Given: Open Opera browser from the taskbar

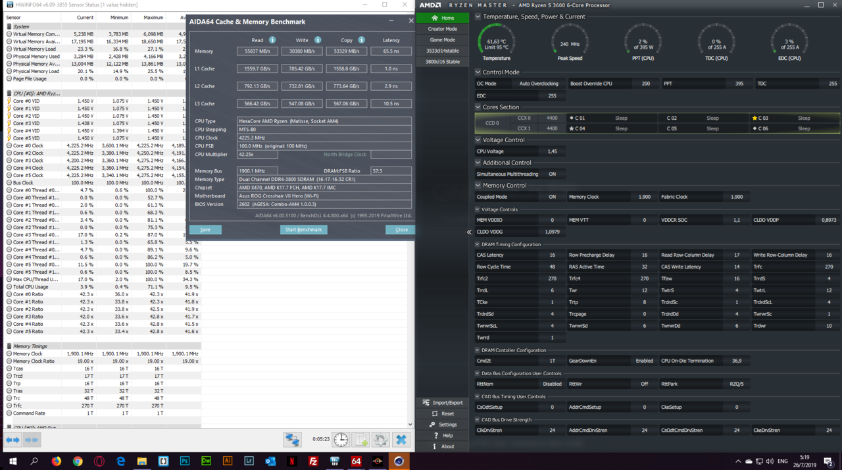Looking at the screenshot, I should coord(99,461).
